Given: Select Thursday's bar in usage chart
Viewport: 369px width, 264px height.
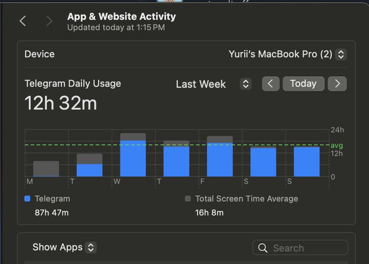Looking at the screenshot, I should click(x=176, y=159).
